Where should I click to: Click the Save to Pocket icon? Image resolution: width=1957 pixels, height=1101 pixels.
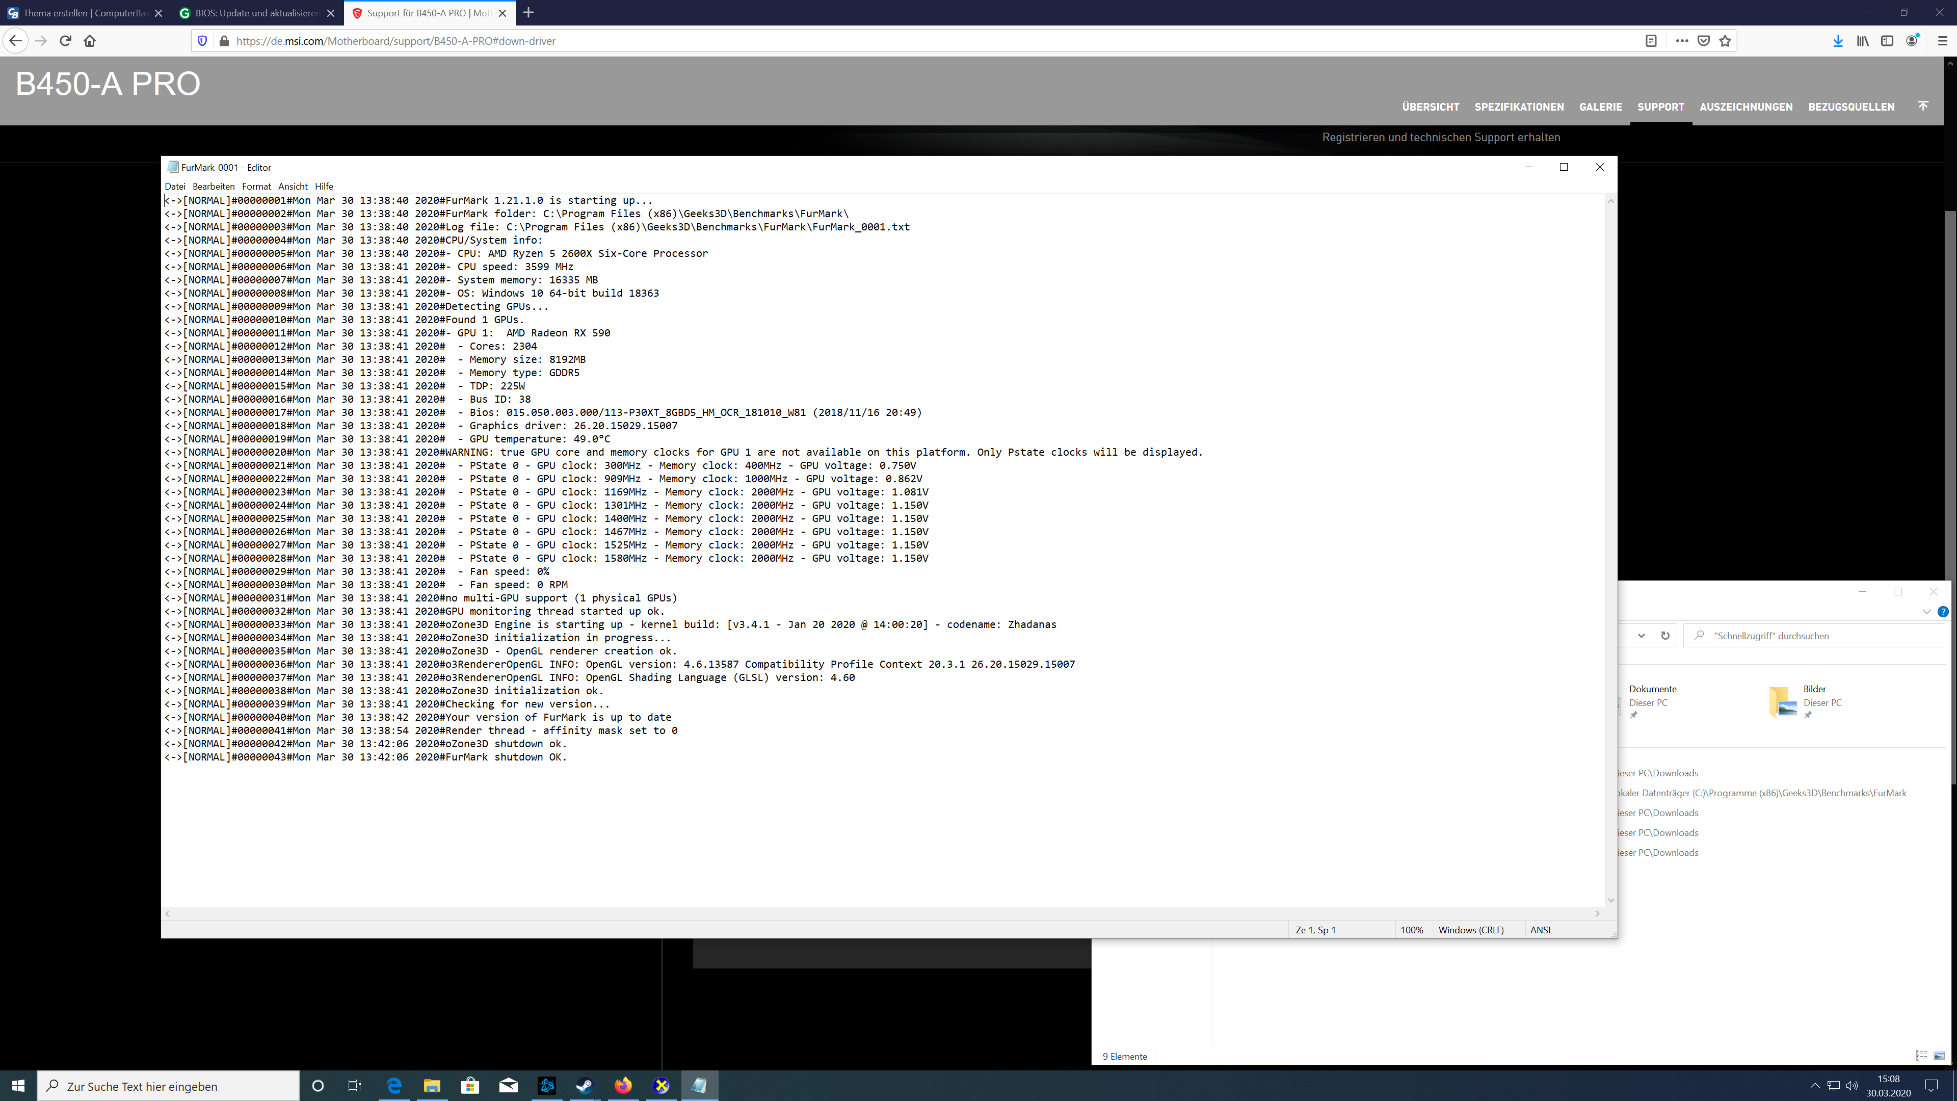(x=1704, y=41)
